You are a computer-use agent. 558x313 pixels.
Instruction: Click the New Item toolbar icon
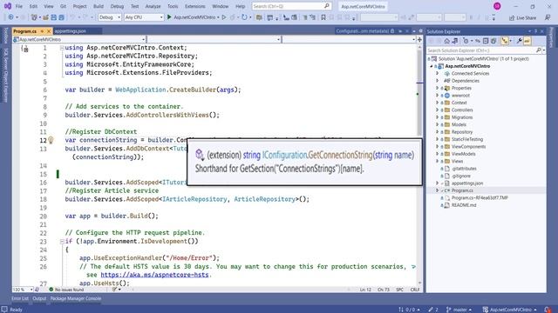[34, 17]
